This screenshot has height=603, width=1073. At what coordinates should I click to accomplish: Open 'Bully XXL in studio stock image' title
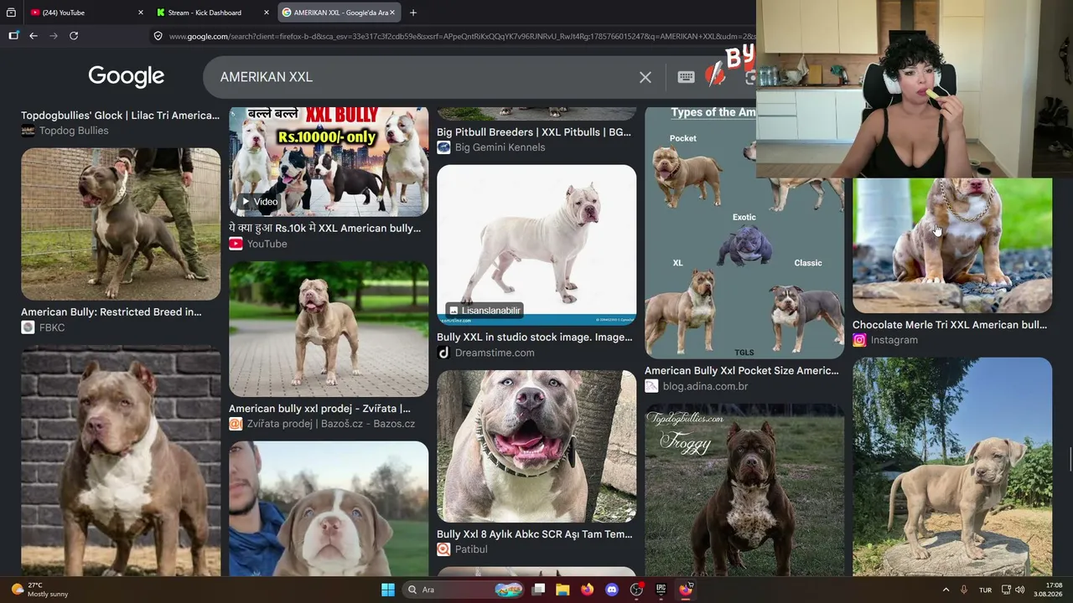click(535, 337)
